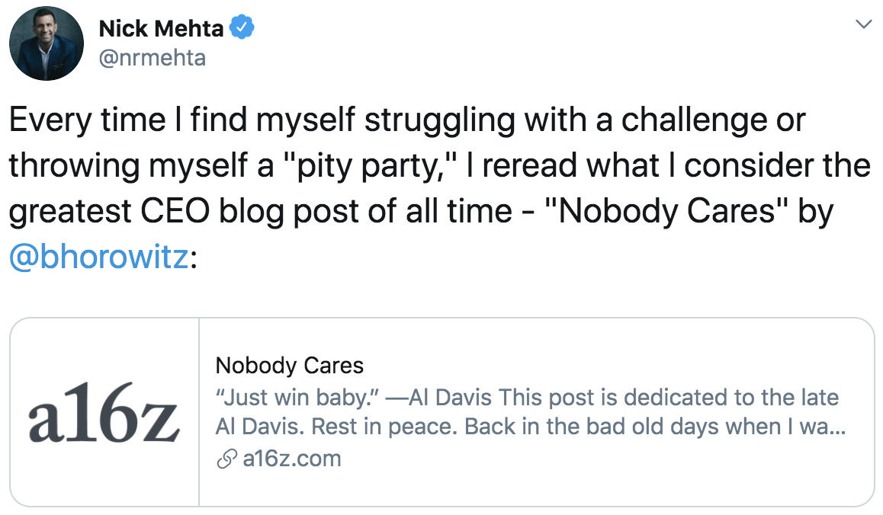Screen dimensions: 883x515
Task: Open Nick Mehta's profile photo
Action: coord(47,43)
